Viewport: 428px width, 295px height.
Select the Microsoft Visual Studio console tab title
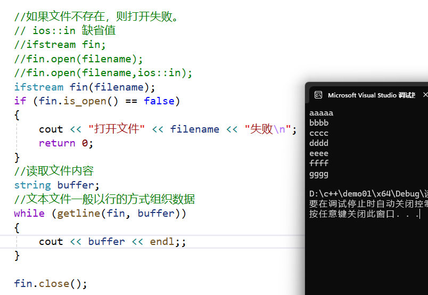pos(371,95)
